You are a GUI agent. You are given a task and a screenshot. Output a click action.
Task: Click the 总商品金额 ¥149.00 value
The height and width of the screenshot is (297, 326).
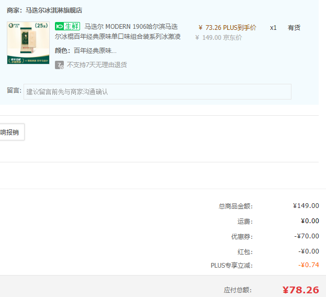point(306,206)
